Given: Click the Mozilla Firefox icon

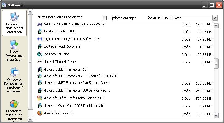Looking at the screenshot, I should pyautogui.click(x=40, y=113).
